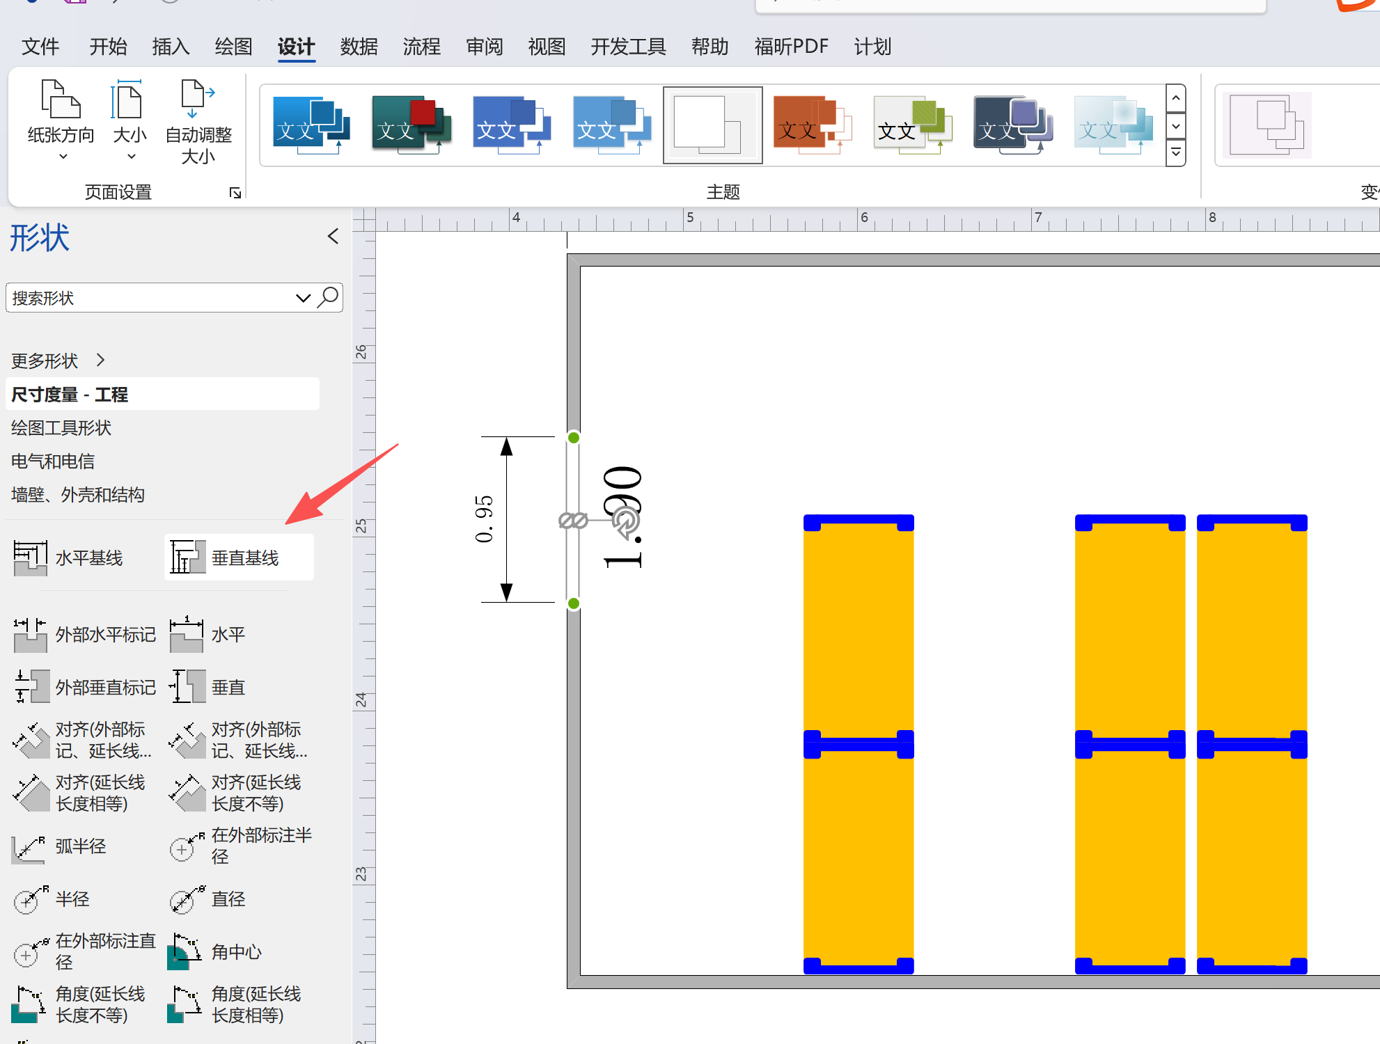Switch to the 流程 ribbon tab
Screen dimensions: 1380x1044
click(421, 47)
